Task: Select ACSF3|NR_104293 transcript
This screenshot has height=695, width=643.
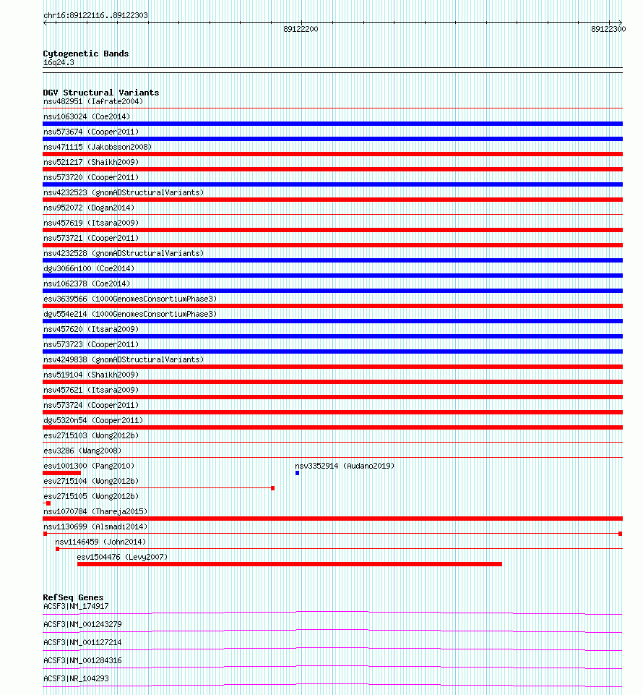Action: [76, 678]
